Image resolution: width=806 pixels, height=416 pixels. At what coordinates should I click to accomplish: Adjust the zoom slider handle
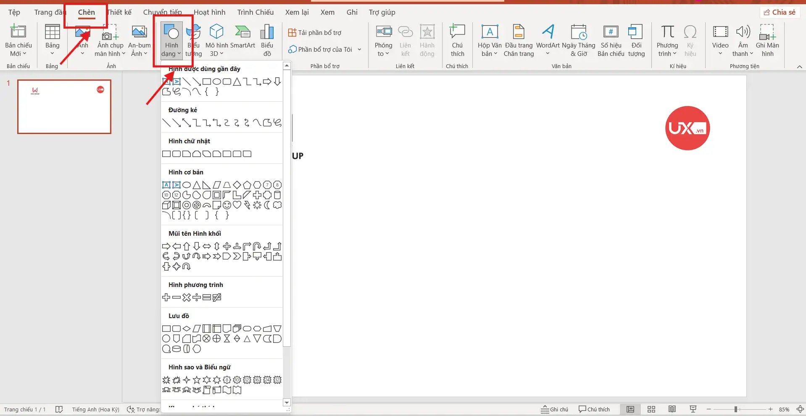(x=735, y=409)
